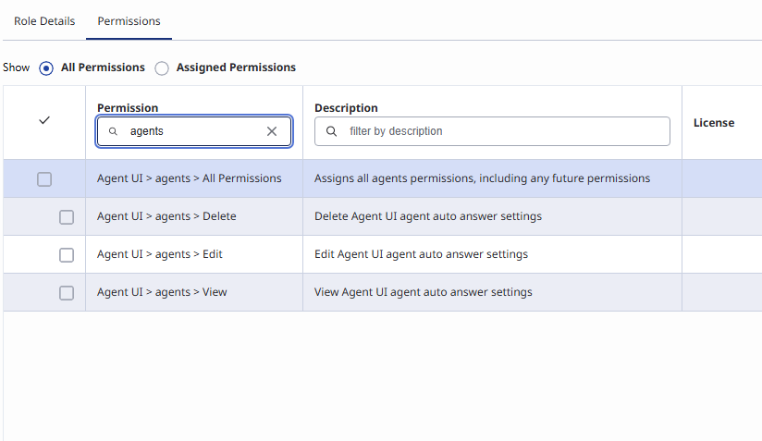
Task: Open the Permissions tab
Action: (x=129, y=20)
